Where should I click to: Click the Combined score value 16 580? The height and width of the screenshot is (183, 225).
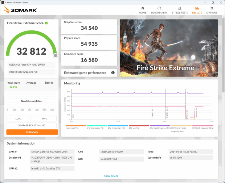(89, 60)
